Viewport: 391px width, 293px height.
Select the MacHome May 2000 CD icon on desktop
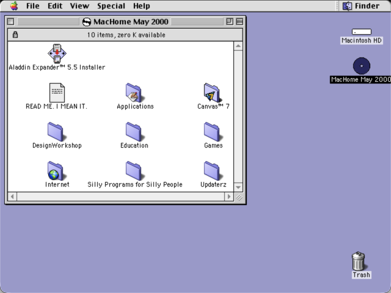362,66
